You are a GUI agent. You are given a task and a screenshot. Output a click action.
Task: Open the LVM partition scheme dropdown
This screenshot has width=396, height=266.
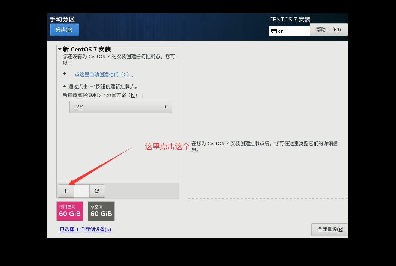pos(120,107)
